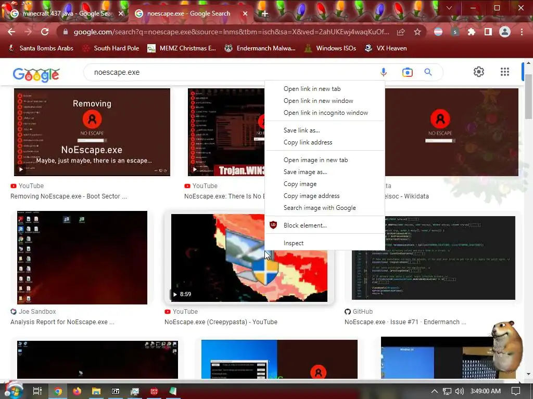Click the magnifier search button
This screenshot has width=533, height=399.
(x=428, y=72)
